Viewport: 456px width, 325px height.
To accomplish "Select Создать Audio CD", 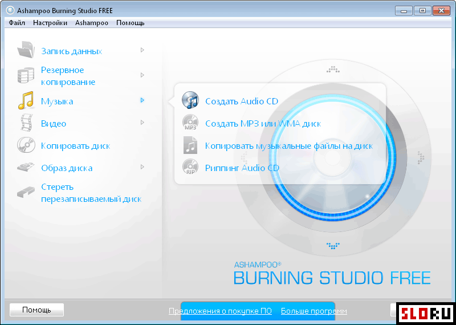I will [x=242, y=101].
